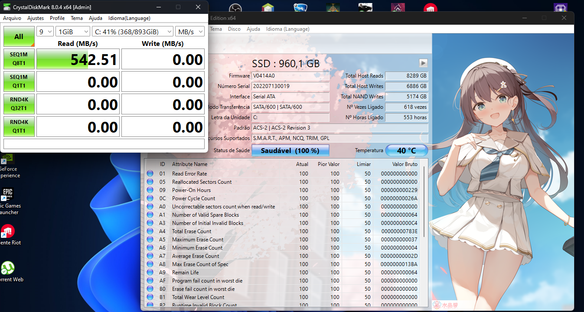Click the status orb for Power Cycle Count

pyautogui.click(x=150, y=198)
